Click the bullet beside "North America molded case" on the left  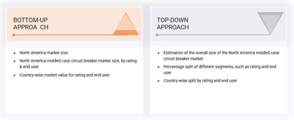pyautogui.click(x=14, y=61)
